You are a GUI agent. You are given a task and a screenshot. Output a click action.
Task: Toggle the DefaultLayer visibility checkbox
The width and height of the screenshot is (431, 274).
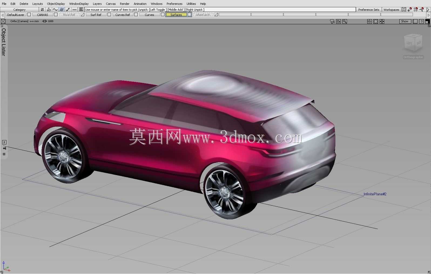pos(29,15)
